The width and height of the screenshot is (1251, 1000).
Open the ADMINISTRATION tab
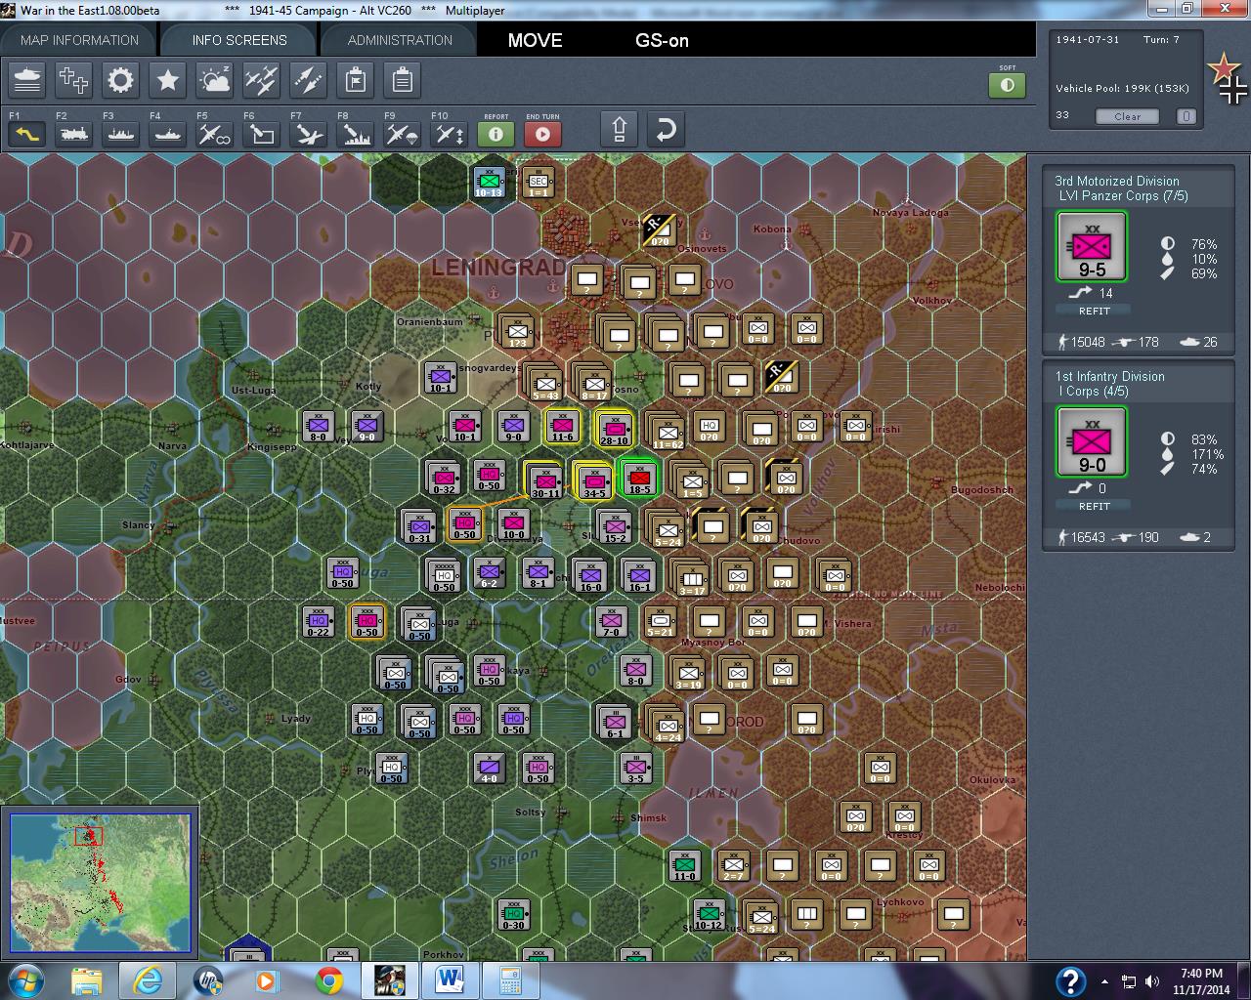[400, 40]
